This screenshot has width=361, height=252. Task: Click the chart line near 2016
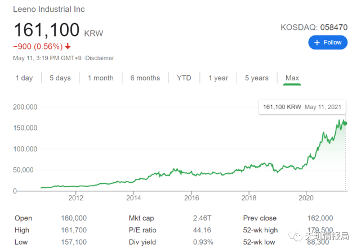tap(192, 173)
